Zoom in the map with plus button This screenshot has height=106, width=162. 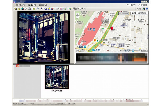pos(78,14)
